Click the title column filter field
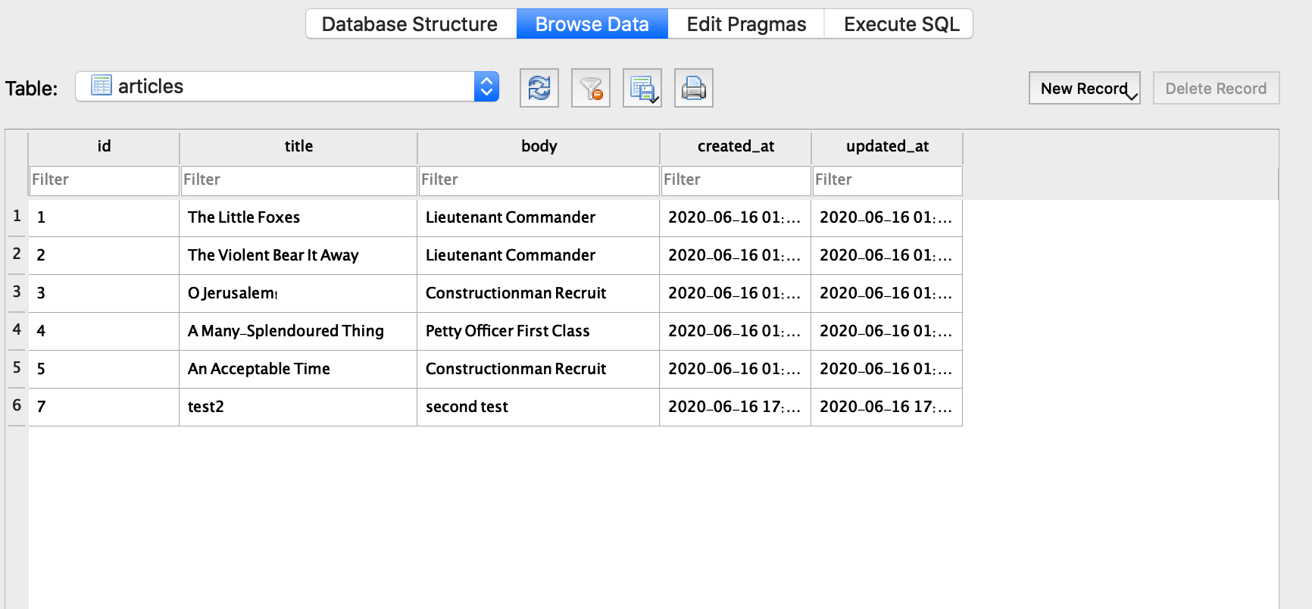 click(x=298, y=180)
